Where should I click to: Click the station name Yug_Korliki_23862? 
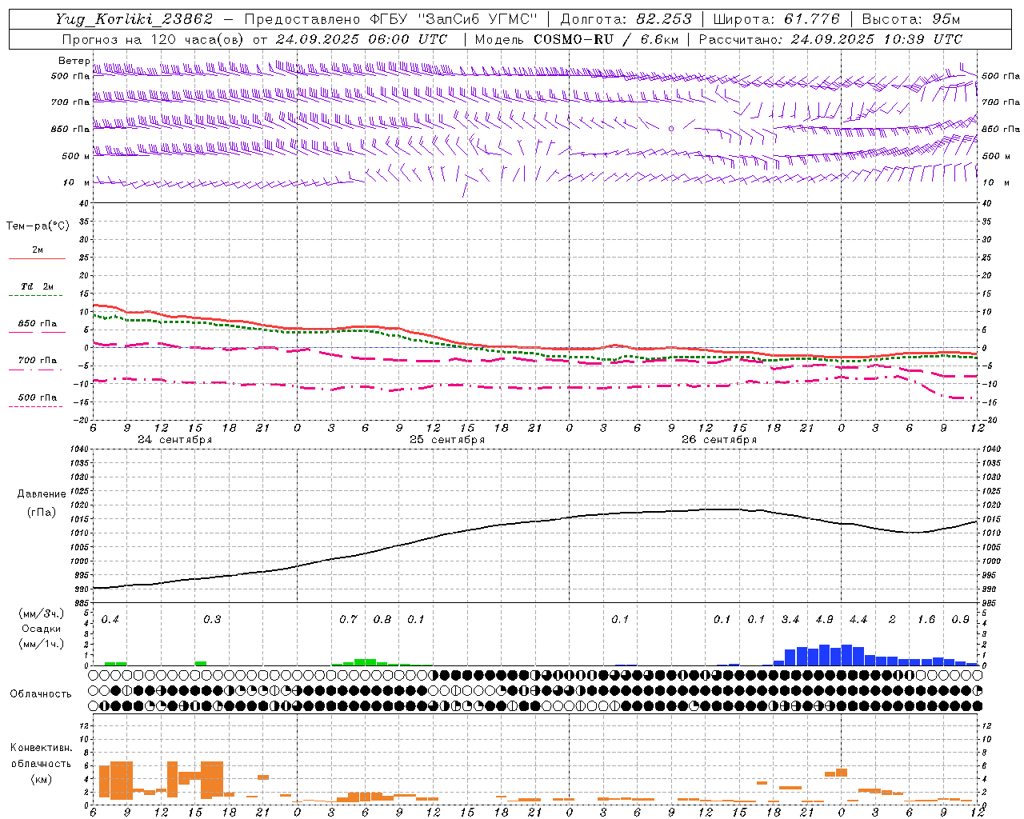click(134, 19)
